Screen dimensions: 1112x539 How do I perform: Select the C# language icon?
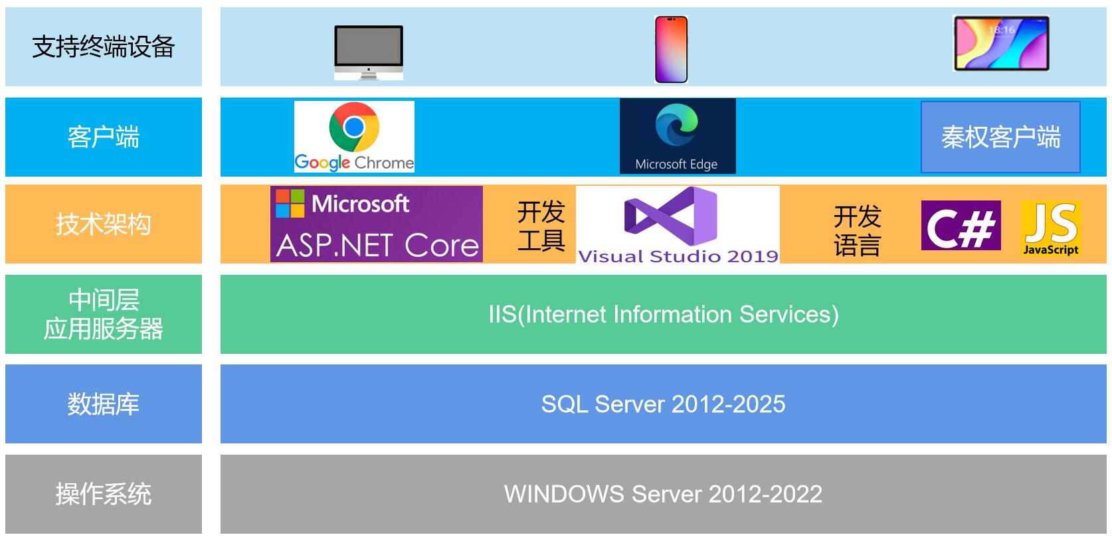click(961, 226)
